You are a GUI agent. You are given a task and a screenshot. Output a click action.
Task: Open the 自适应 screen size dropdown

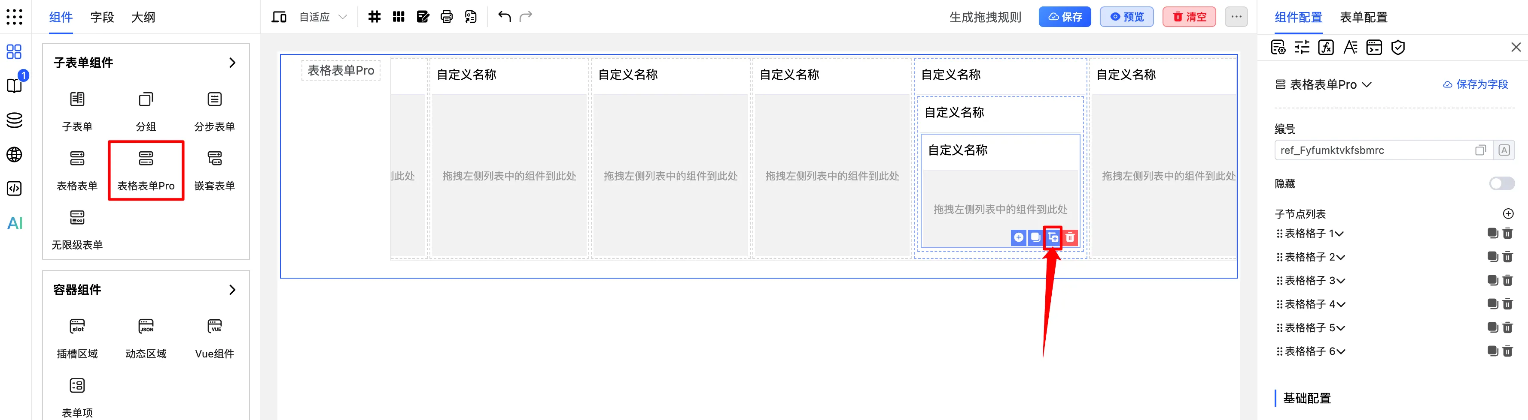pyautogui.click(x=320, y=17)
